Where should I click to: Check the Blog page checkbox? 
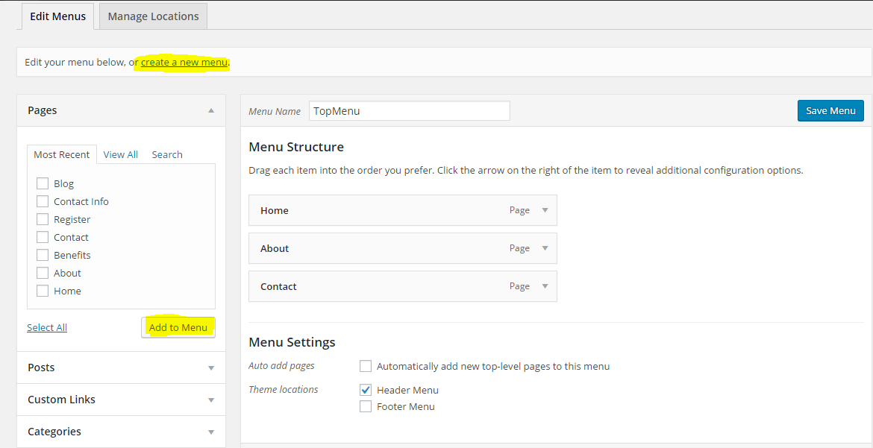pyautogui.click(x=43, y=183)
